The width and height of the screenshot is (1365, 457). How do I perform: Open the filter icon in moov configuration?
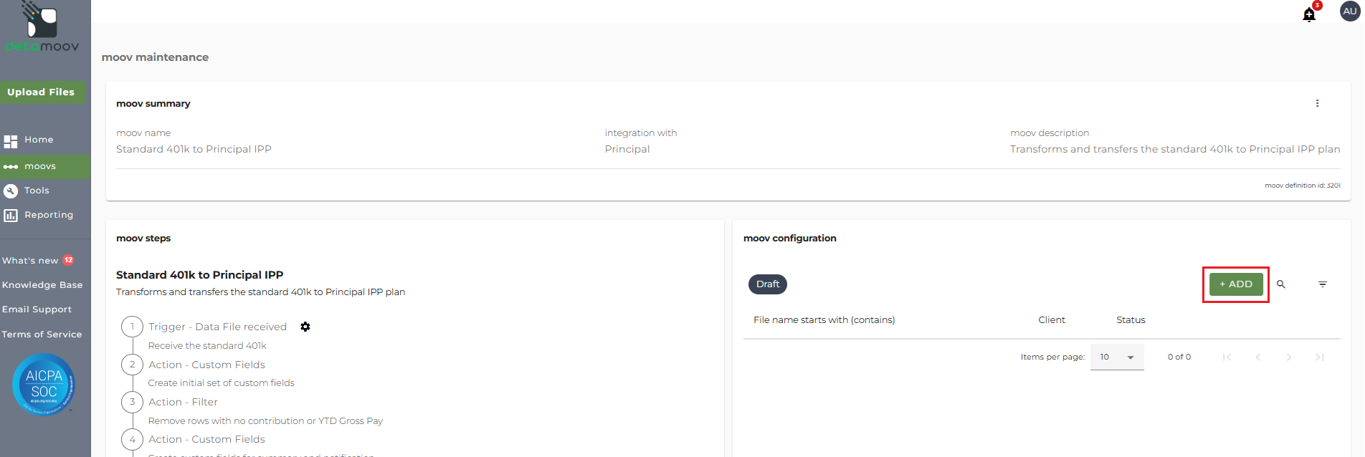[1323, 284]
